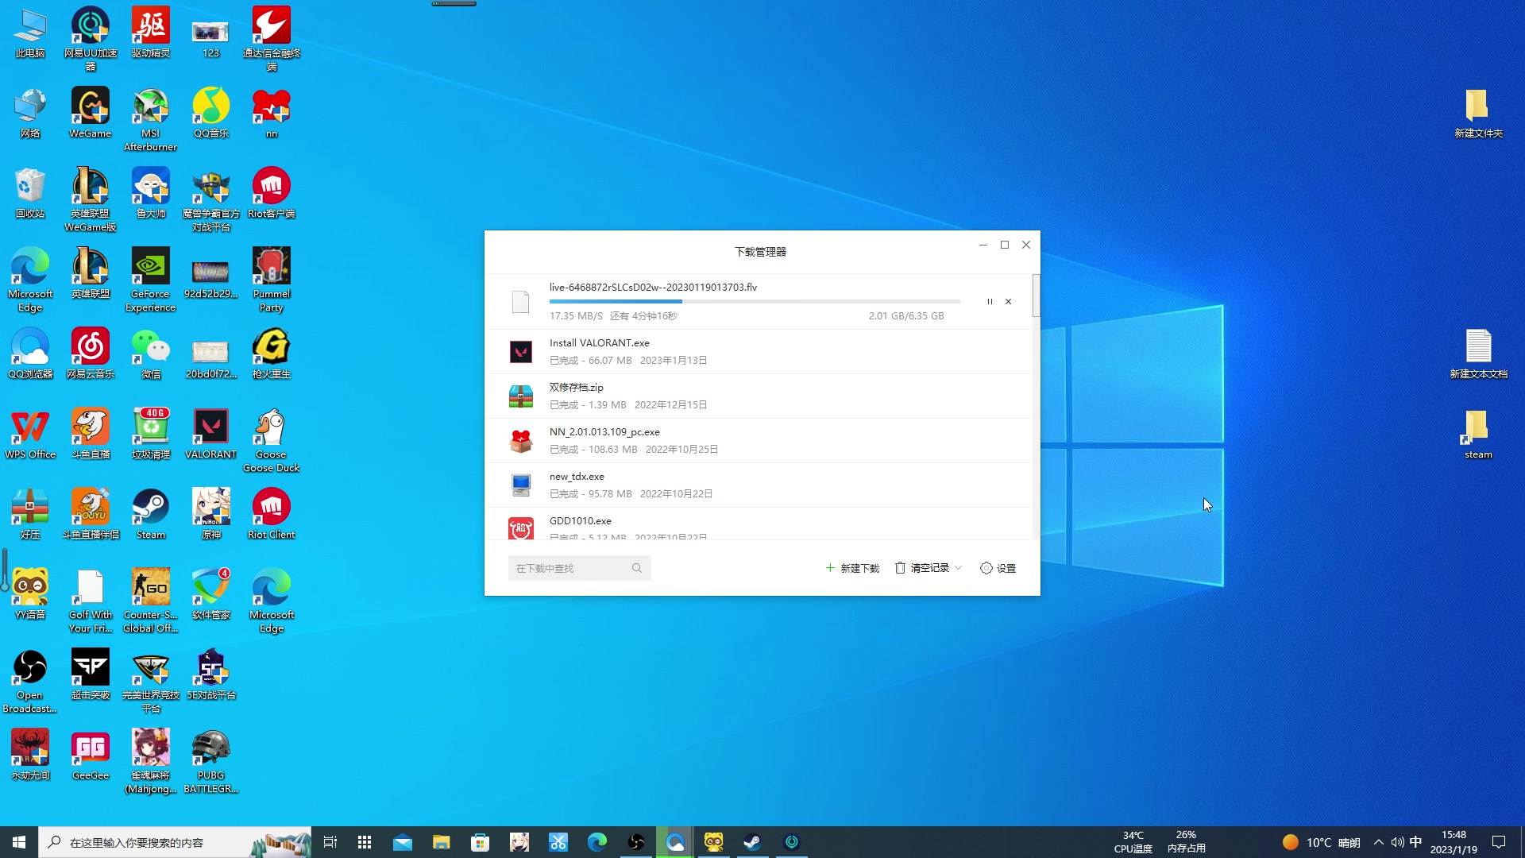The image size is (1525, 858).
Task: Click the zip archive icon for 双修存档.zip
Action: click(521, 396)
